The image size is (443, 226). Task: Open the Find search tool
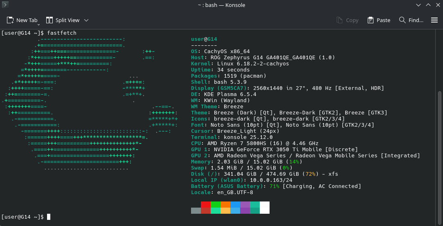(411, 20)
